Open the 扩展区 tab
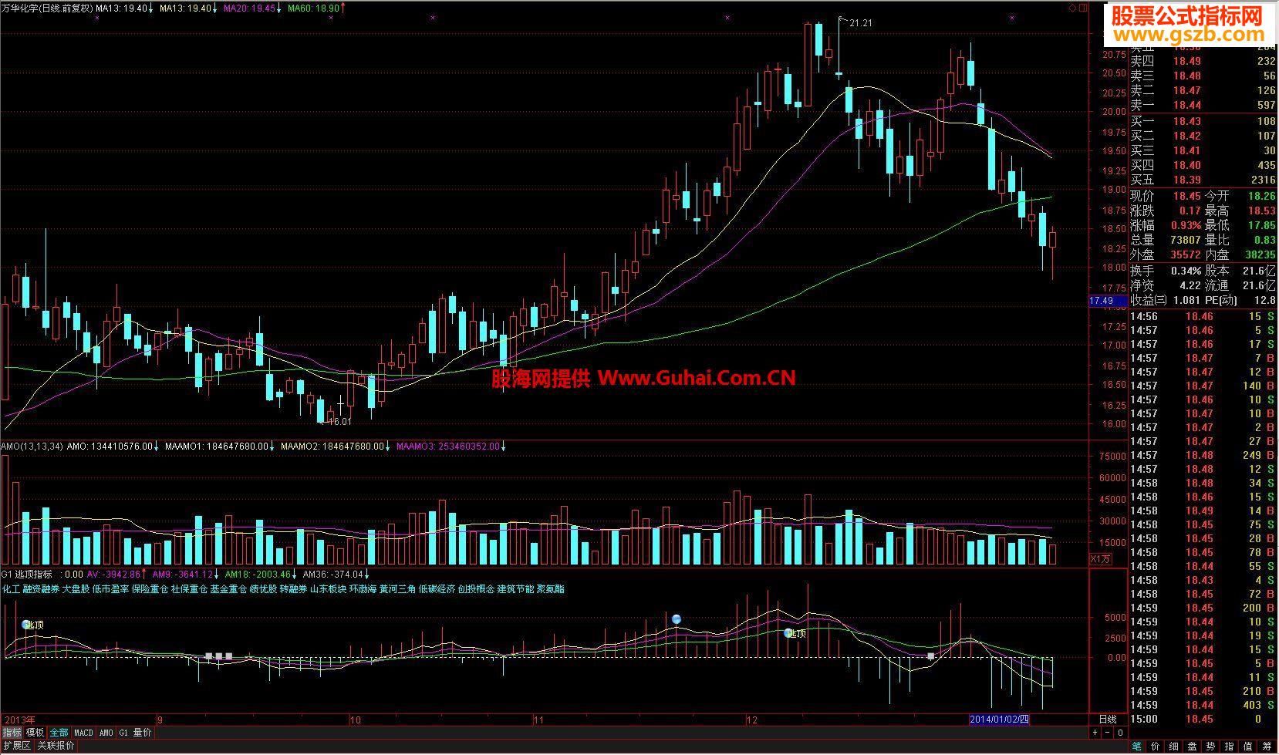The height and width of the screenshot is (755, 1279). pos(16,746)
